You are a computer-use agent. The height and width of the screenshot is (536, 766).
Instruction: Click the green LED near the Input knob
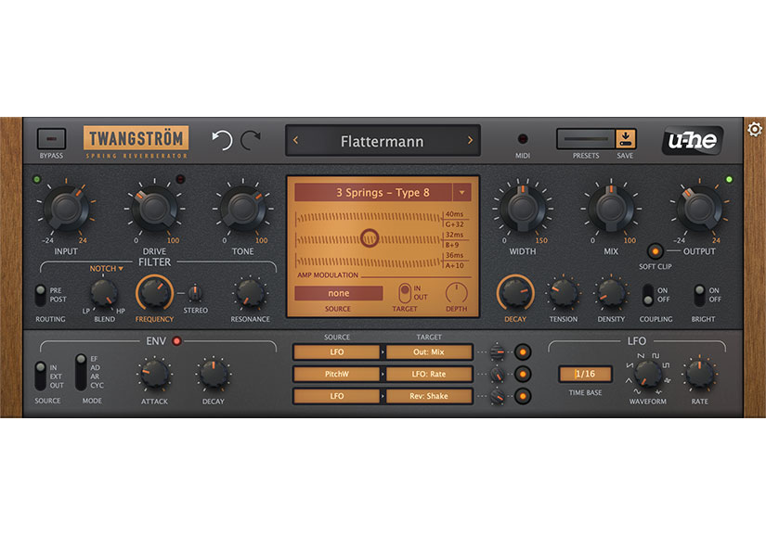[36, 180]
